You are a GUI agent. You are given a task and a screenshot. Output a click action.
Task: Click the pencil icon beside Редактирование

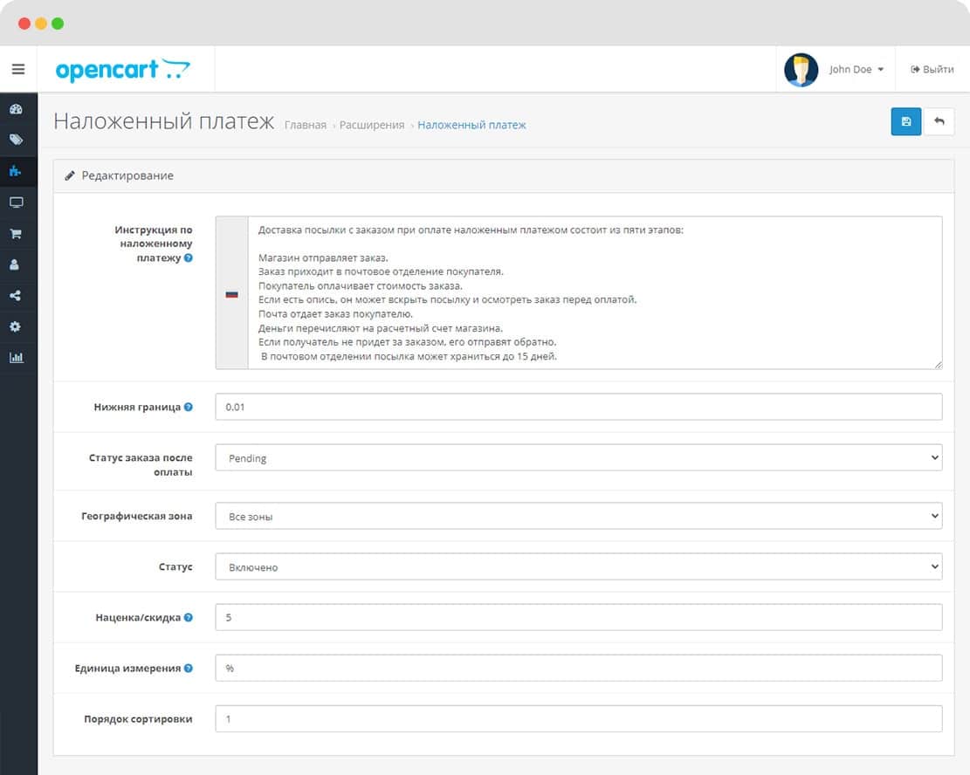tap(70, 175)
